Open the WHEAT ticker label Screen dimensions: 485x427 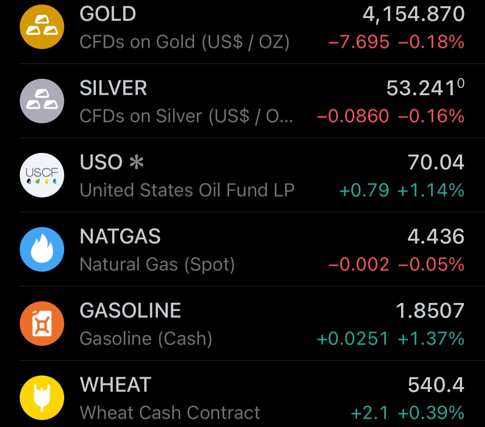[116, 385]
